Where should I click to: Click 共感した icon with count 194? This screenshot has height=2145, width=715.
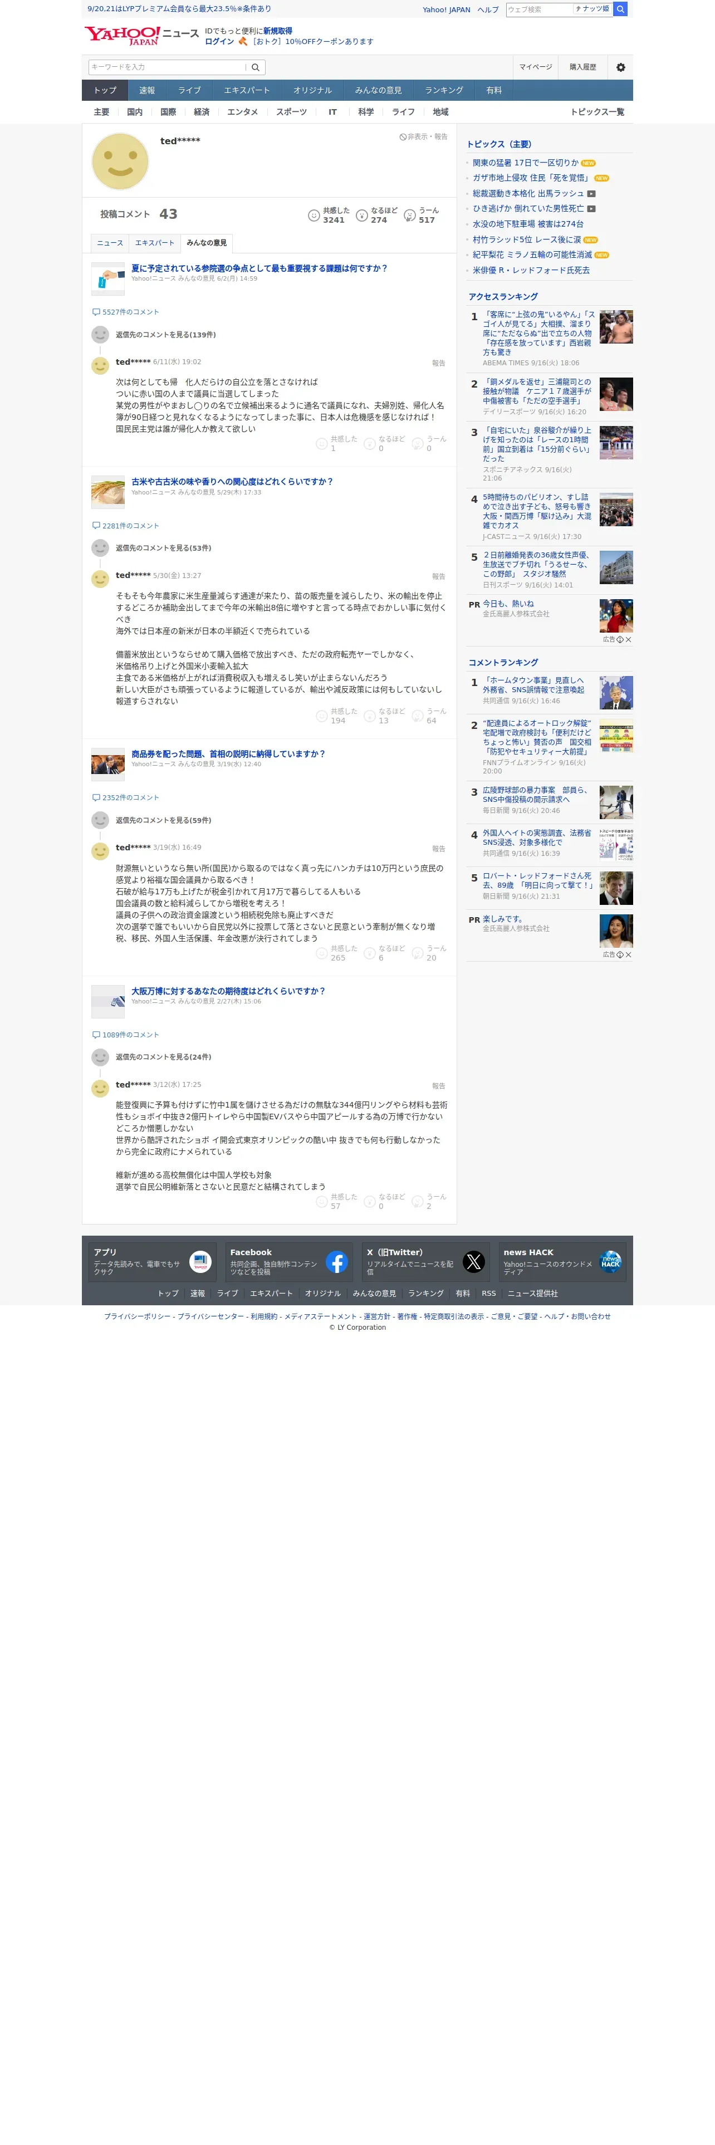pos(321,716)
